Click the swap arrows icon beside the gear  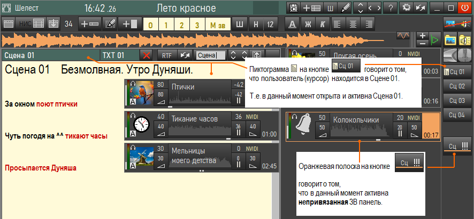pos(420,8)
